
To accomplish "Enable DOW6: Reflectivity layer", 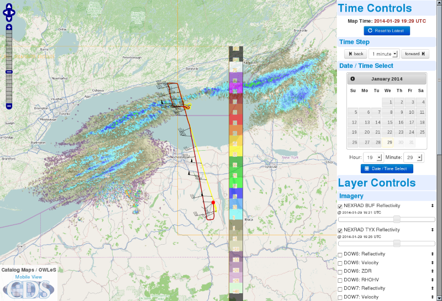I will [x=340, y=254].
